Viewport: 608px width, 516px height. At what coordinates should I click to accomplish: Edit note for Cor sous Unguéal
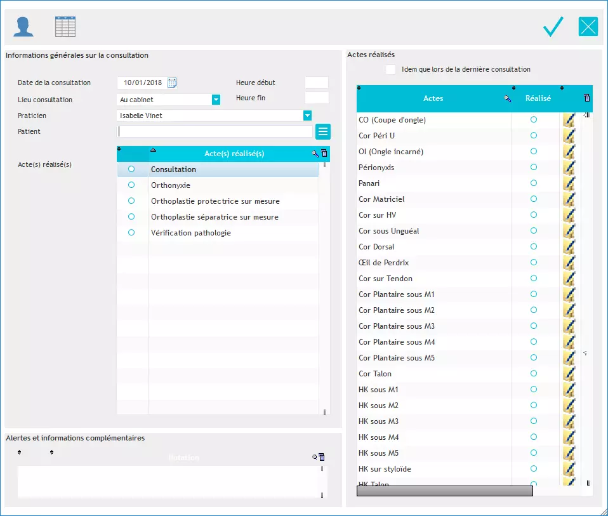pyautogui.click(x=569, y=231)
